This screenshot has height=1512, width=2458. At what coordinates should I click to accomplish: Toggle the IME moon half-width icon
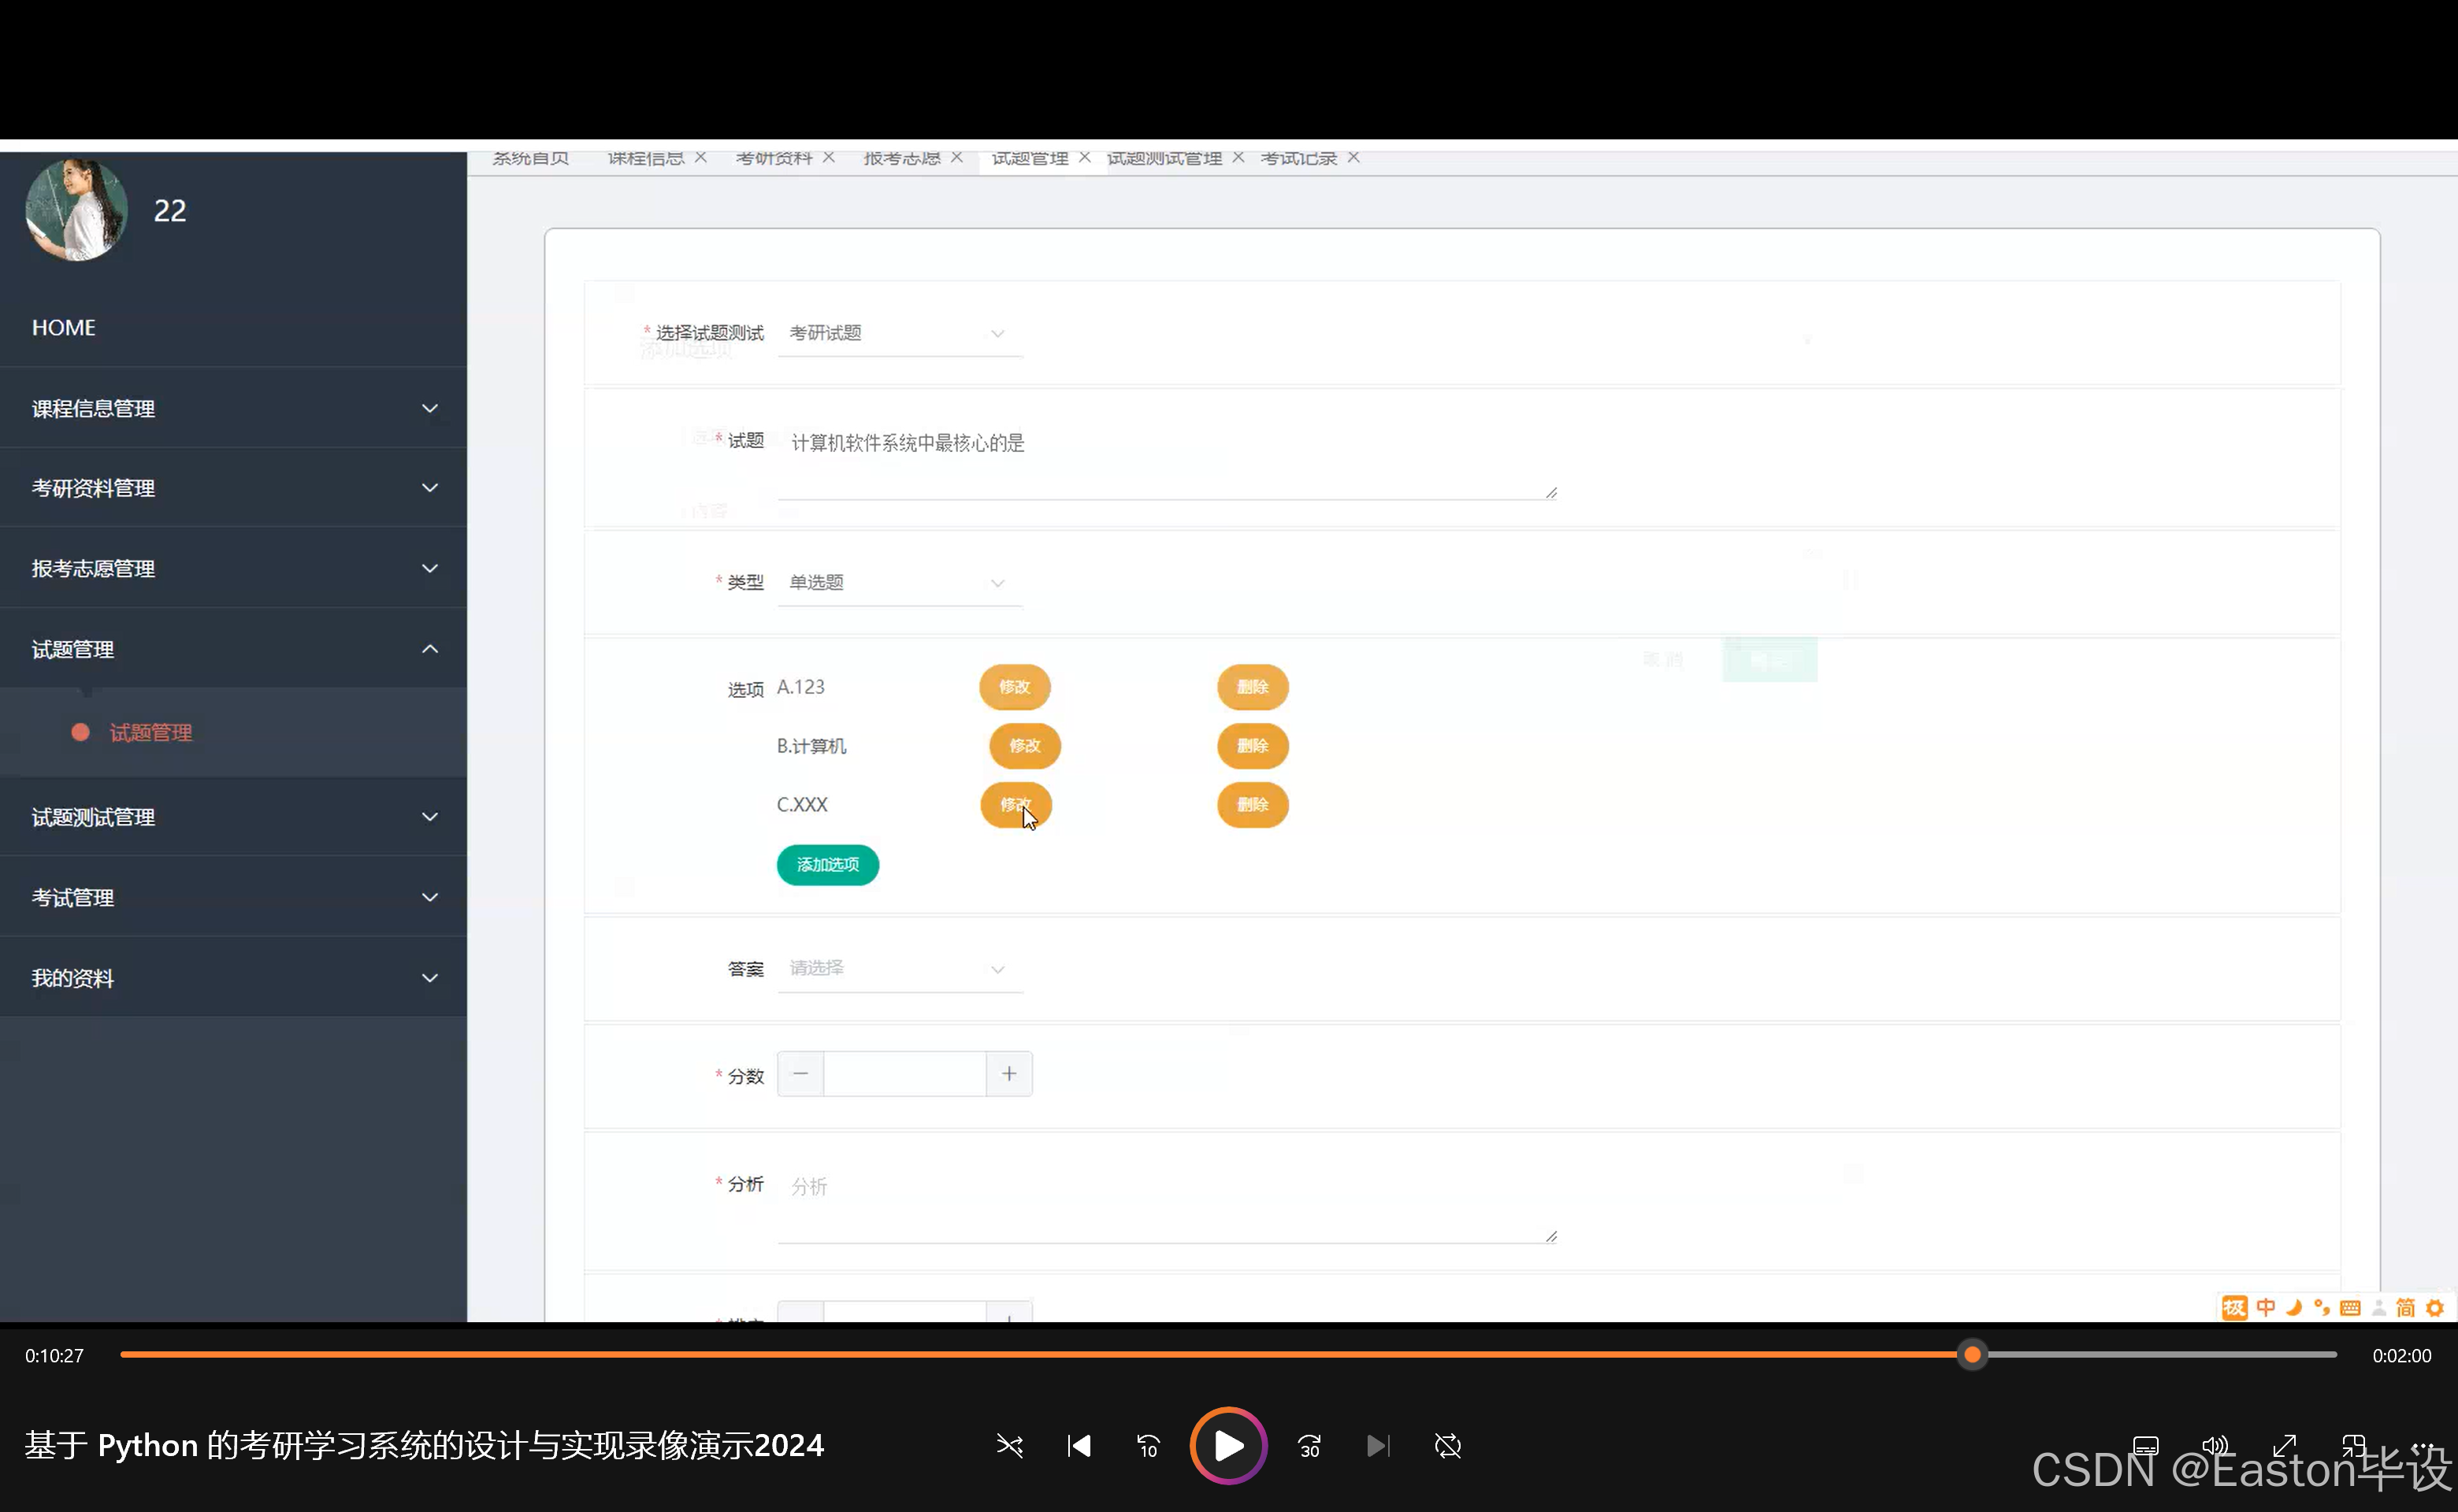(2294, 1308)
